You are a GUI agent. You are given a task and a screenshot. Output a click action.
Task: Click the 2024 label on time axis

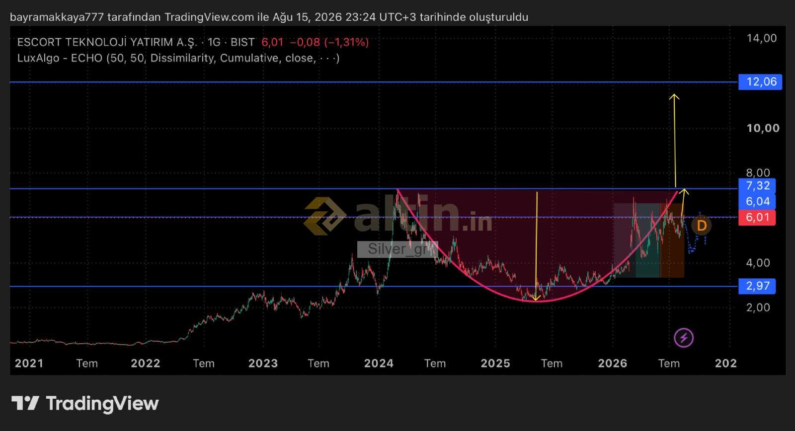379,364
